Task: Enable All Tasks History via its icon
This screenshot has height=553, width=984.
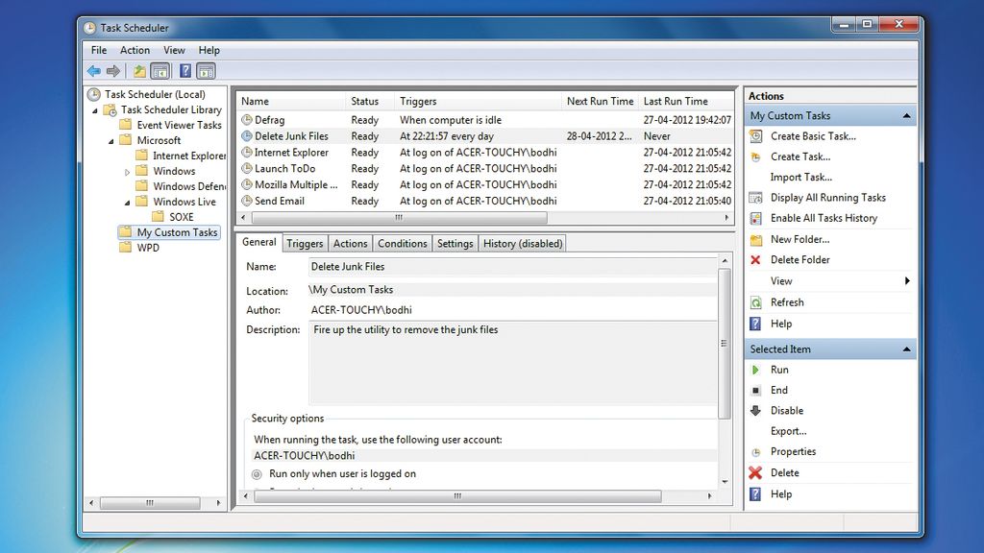Action: point(755,218)
